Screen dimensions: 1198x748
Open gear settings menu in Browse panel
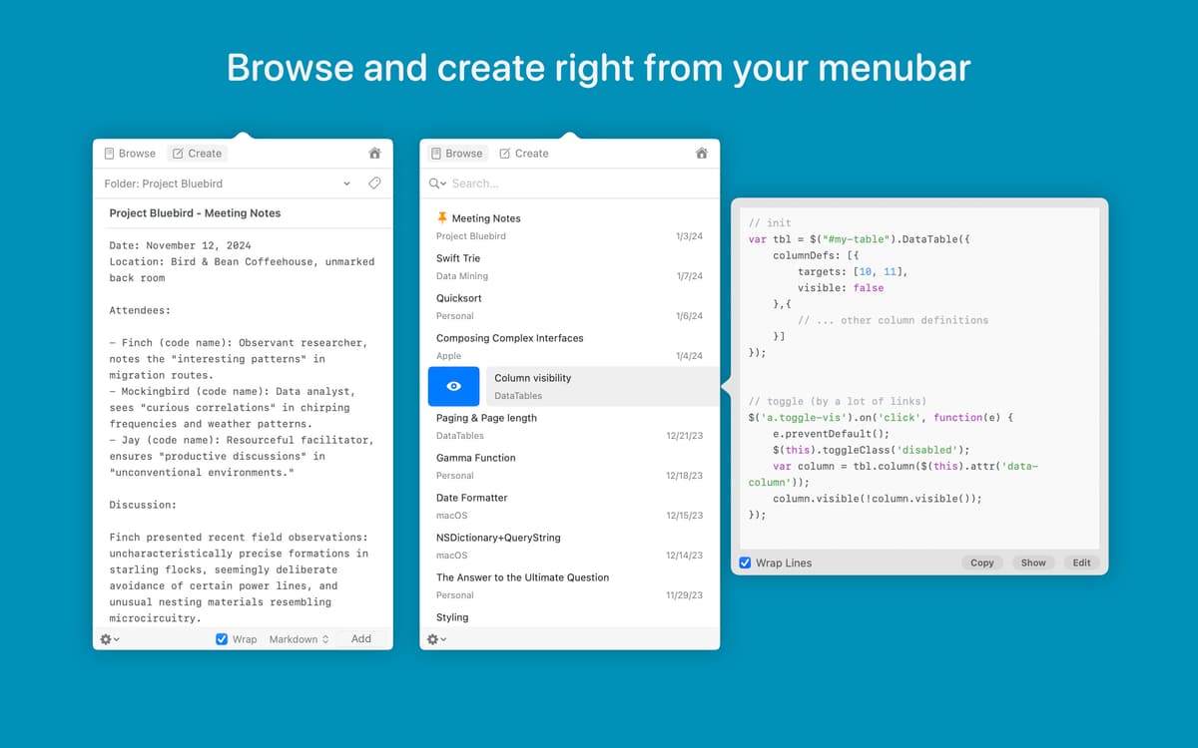point(436,639)
